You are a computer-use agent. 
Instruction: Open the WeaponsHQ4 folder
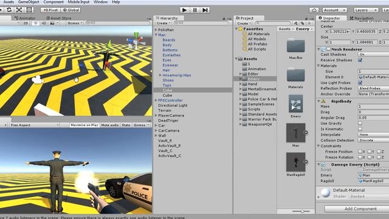pyautogui.click(x=260, y=124)
